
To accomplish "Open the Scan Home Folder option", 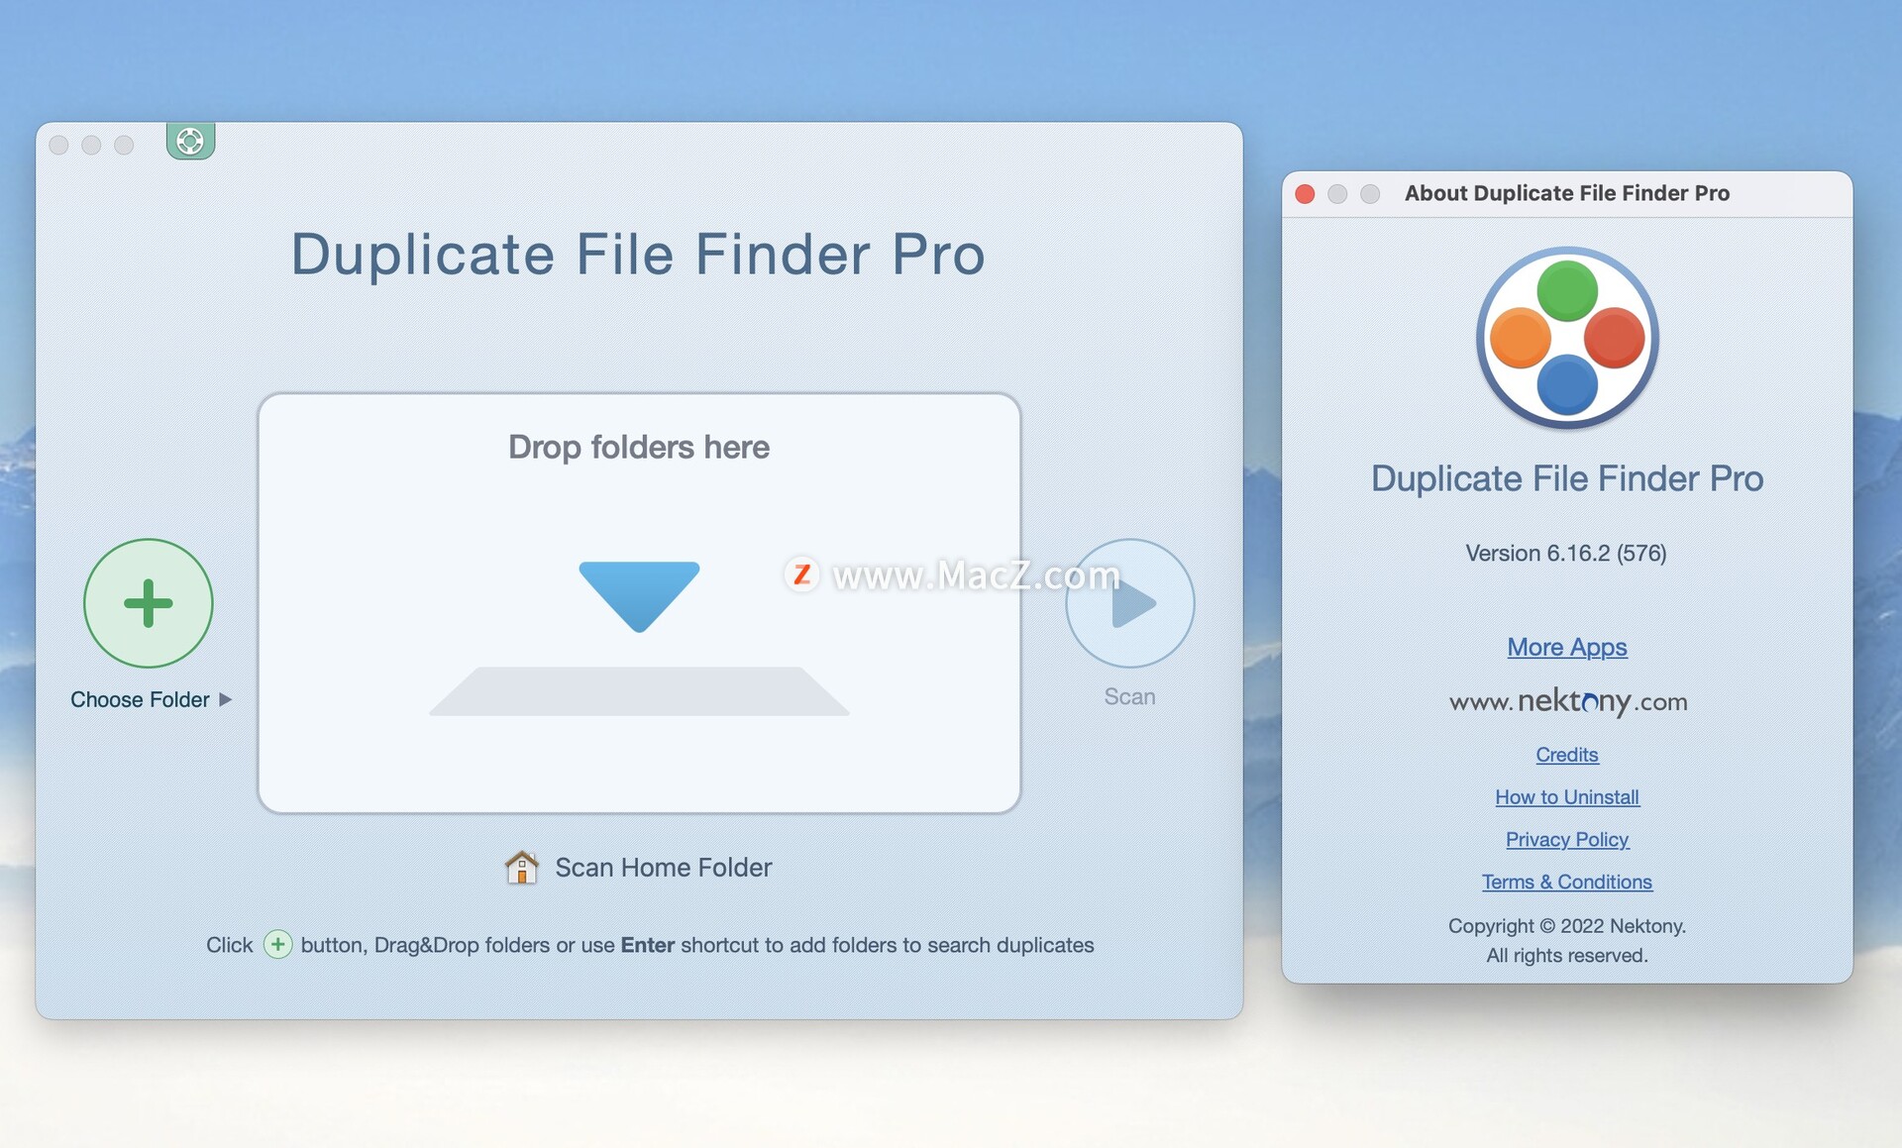I will coord(662,867).
